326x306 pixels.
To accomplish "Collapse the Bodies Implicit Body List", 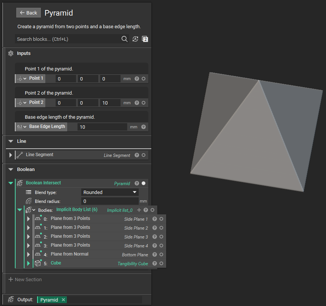I will tap(20, 210).
